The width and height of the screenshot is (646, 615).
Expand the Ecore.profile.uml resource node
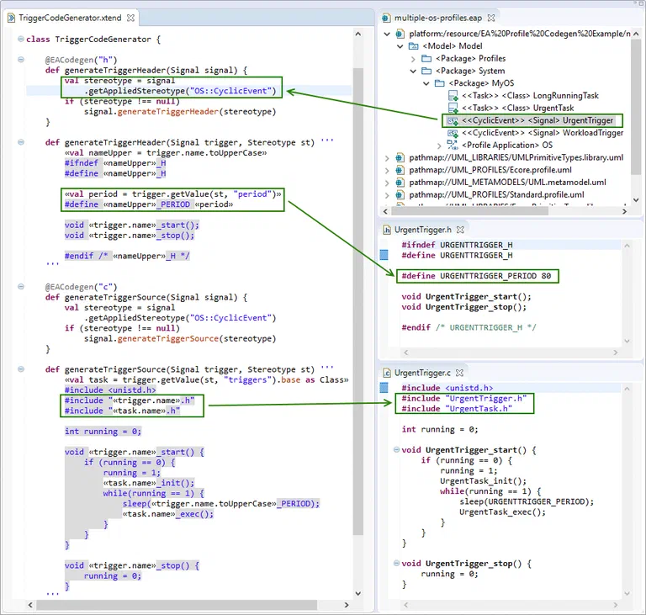387,170
